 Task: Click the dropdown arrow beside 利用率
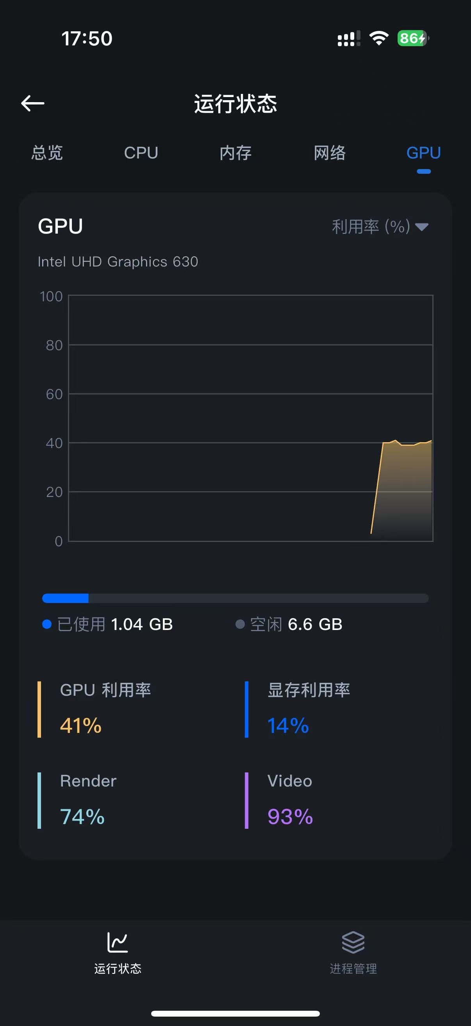pyautogui.click(x=422, y=227)
